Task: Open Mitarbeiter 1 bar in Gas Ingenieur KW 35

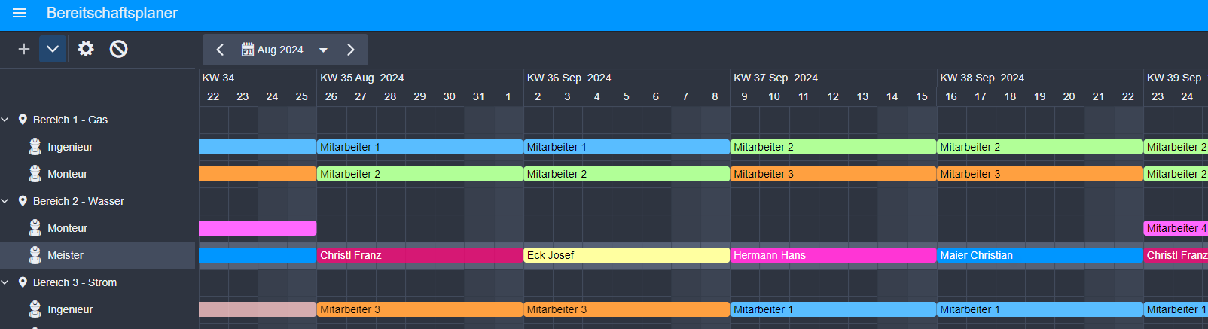Action: pos(419,147)
